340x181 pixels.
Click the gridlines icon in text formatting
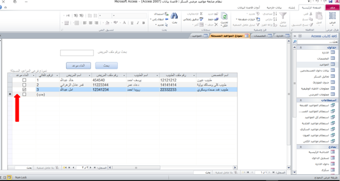click(77, 23)
